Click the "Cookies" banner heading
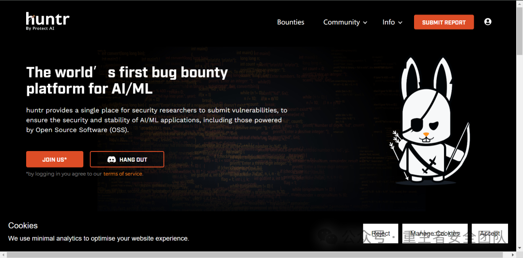Viewport: 523px width, 258px height. [23, 226]
